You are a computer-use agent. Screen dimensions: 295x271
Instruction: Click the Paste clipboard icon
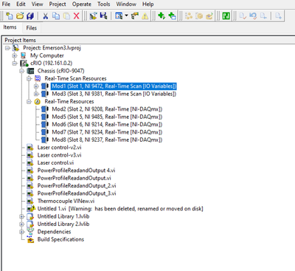(66, 16)
